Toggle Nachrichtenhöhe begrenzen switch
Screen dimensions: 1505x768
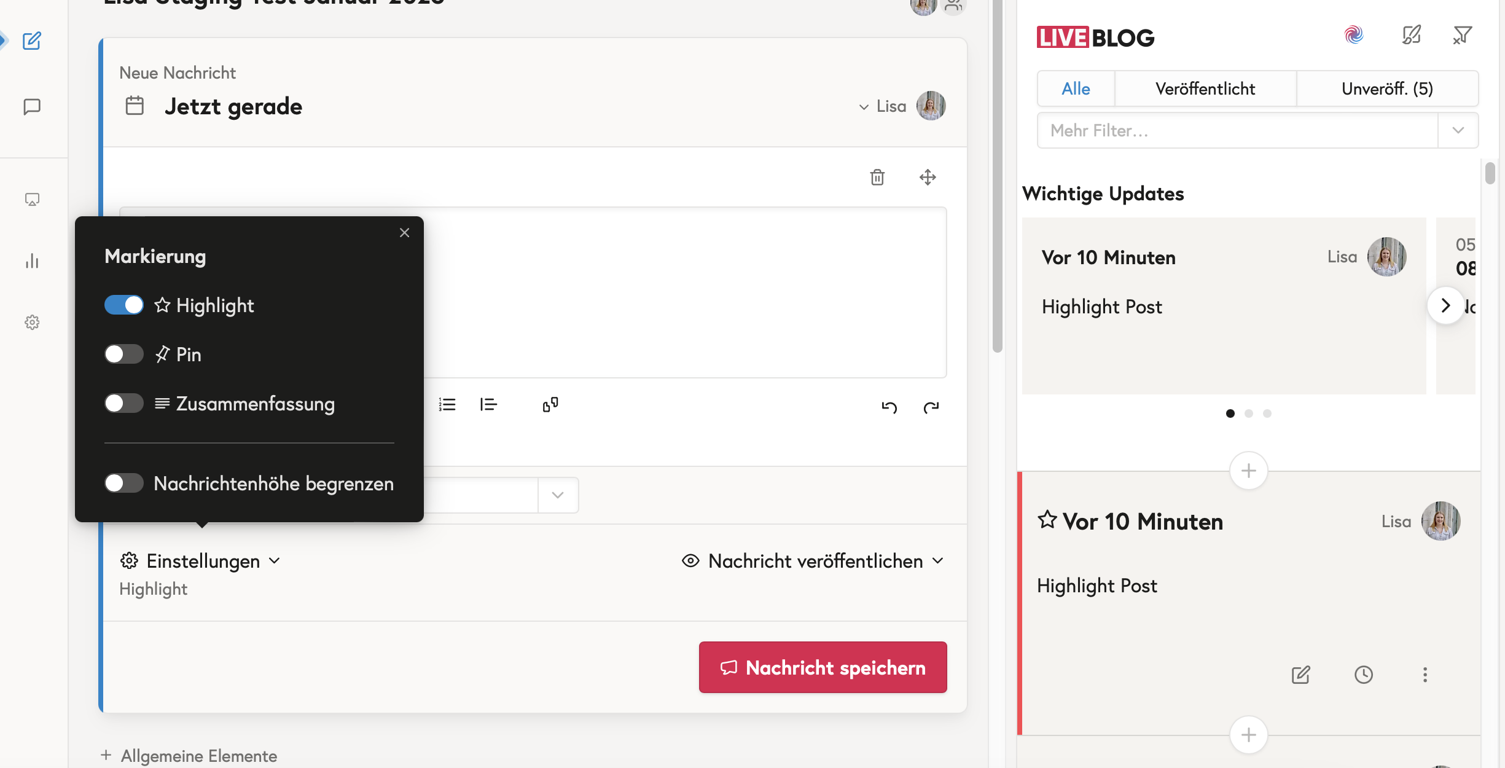(x=124, y=483)
